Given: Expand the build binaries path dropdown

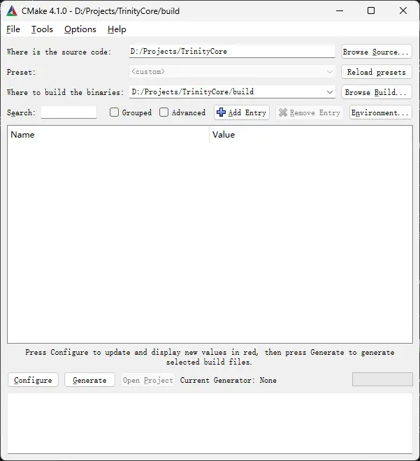Looking at the screenshot, I should coord(330,92).
